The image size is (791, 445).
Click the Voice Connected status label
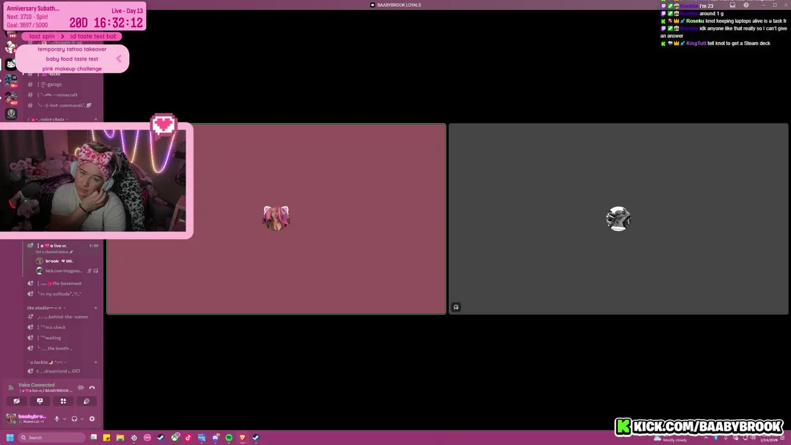coord(36,384)
